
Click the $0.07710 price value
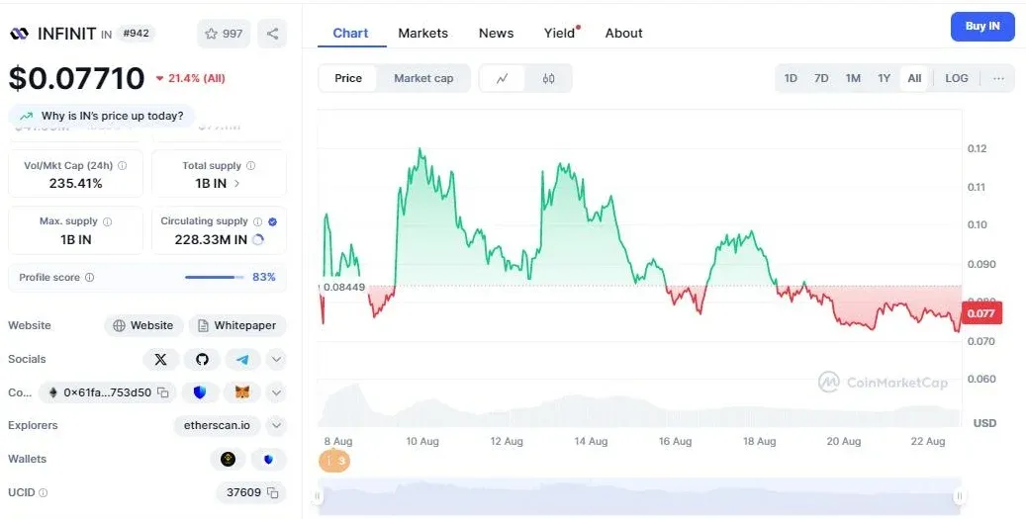pos(76,78)
